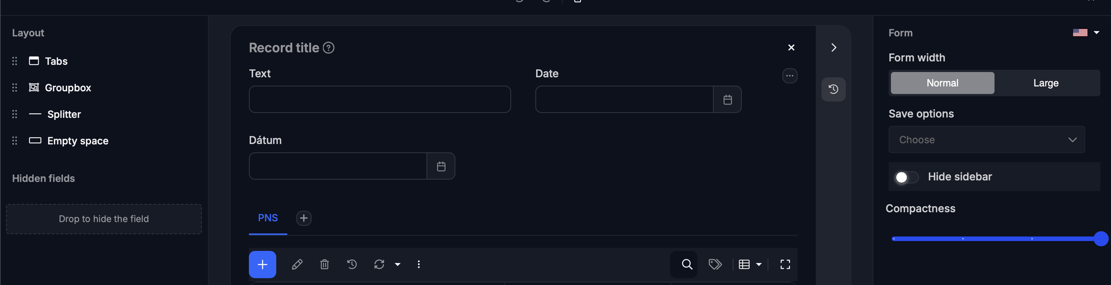
Task: Toggle fullscreen for the PNS table
Action: pos(785,264)
